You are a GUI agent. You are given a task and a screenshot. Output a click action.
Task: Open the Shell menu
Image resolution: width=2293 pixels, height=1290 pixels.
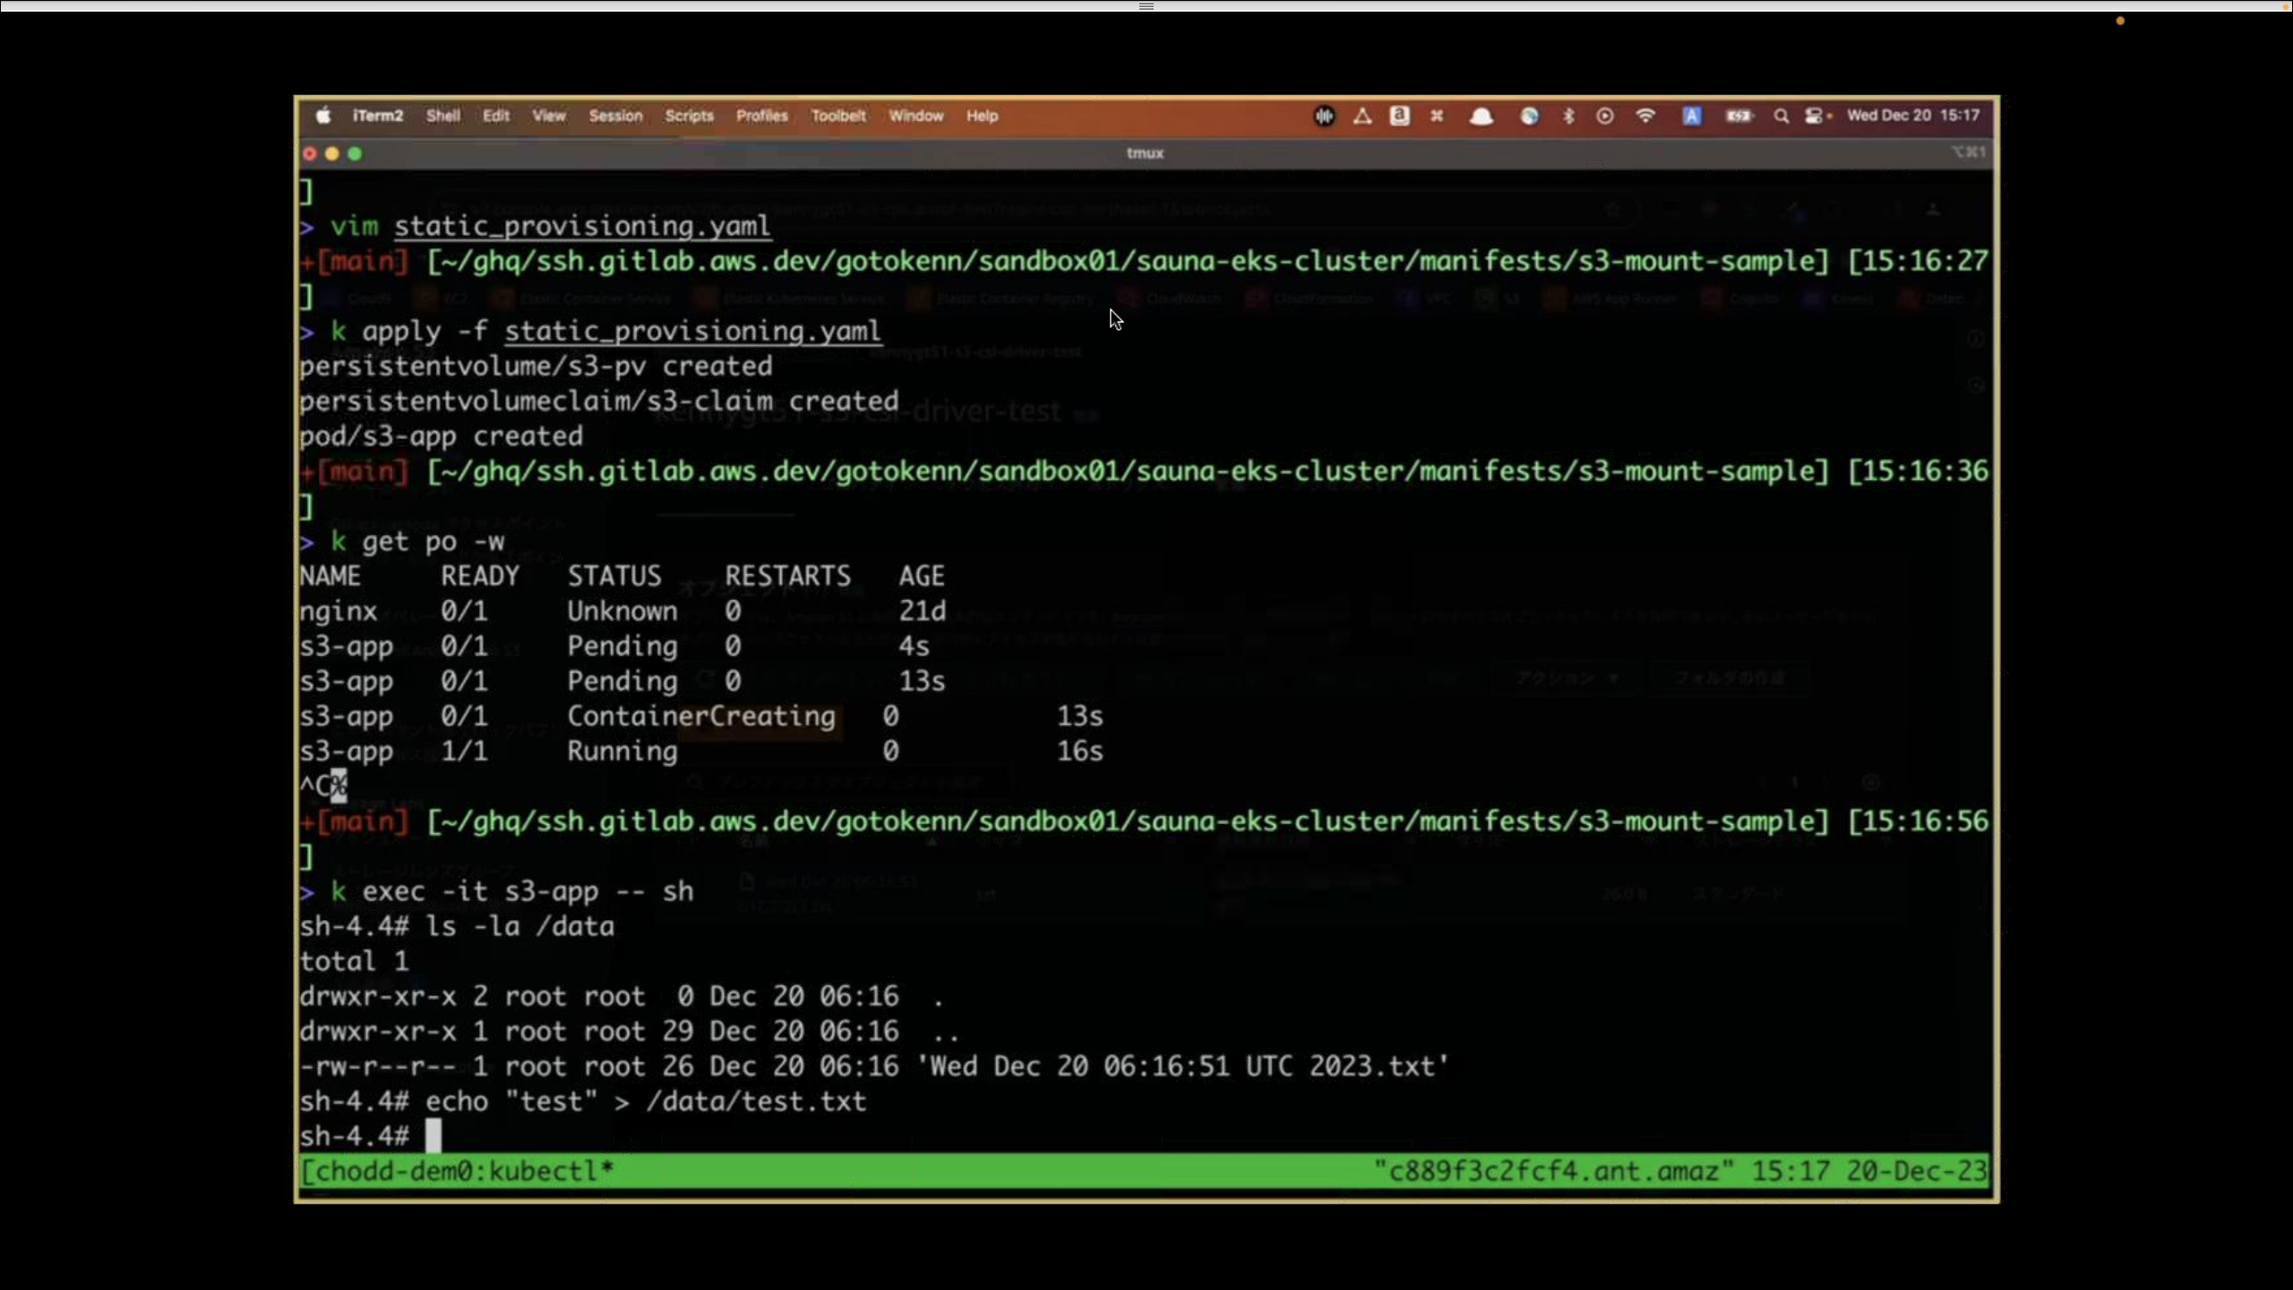coord(442,116)
